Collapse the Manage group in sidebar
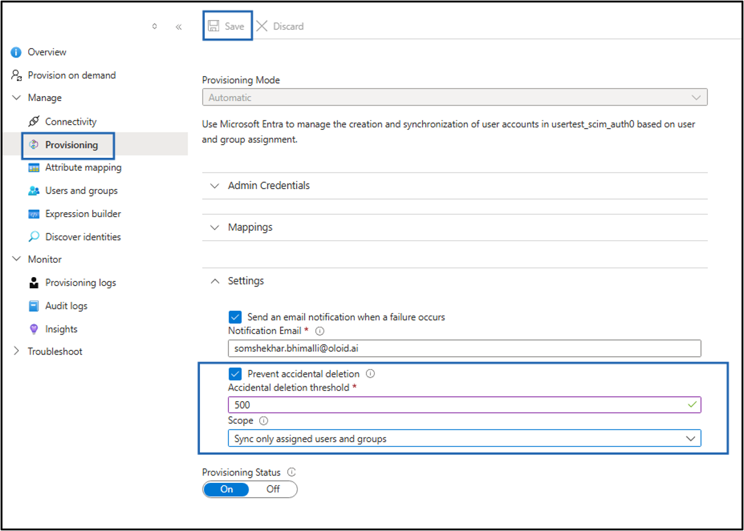744x531 pixels. tap(17, 98)
